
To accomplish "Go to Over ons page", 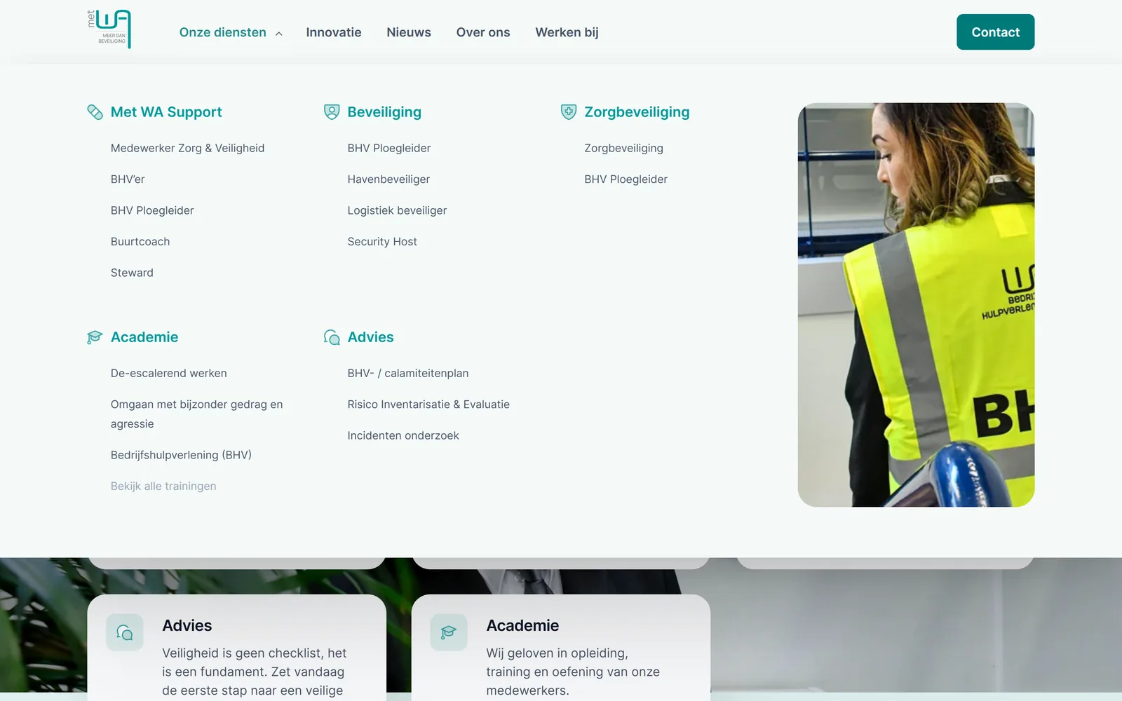I will (x=483, y=32).
